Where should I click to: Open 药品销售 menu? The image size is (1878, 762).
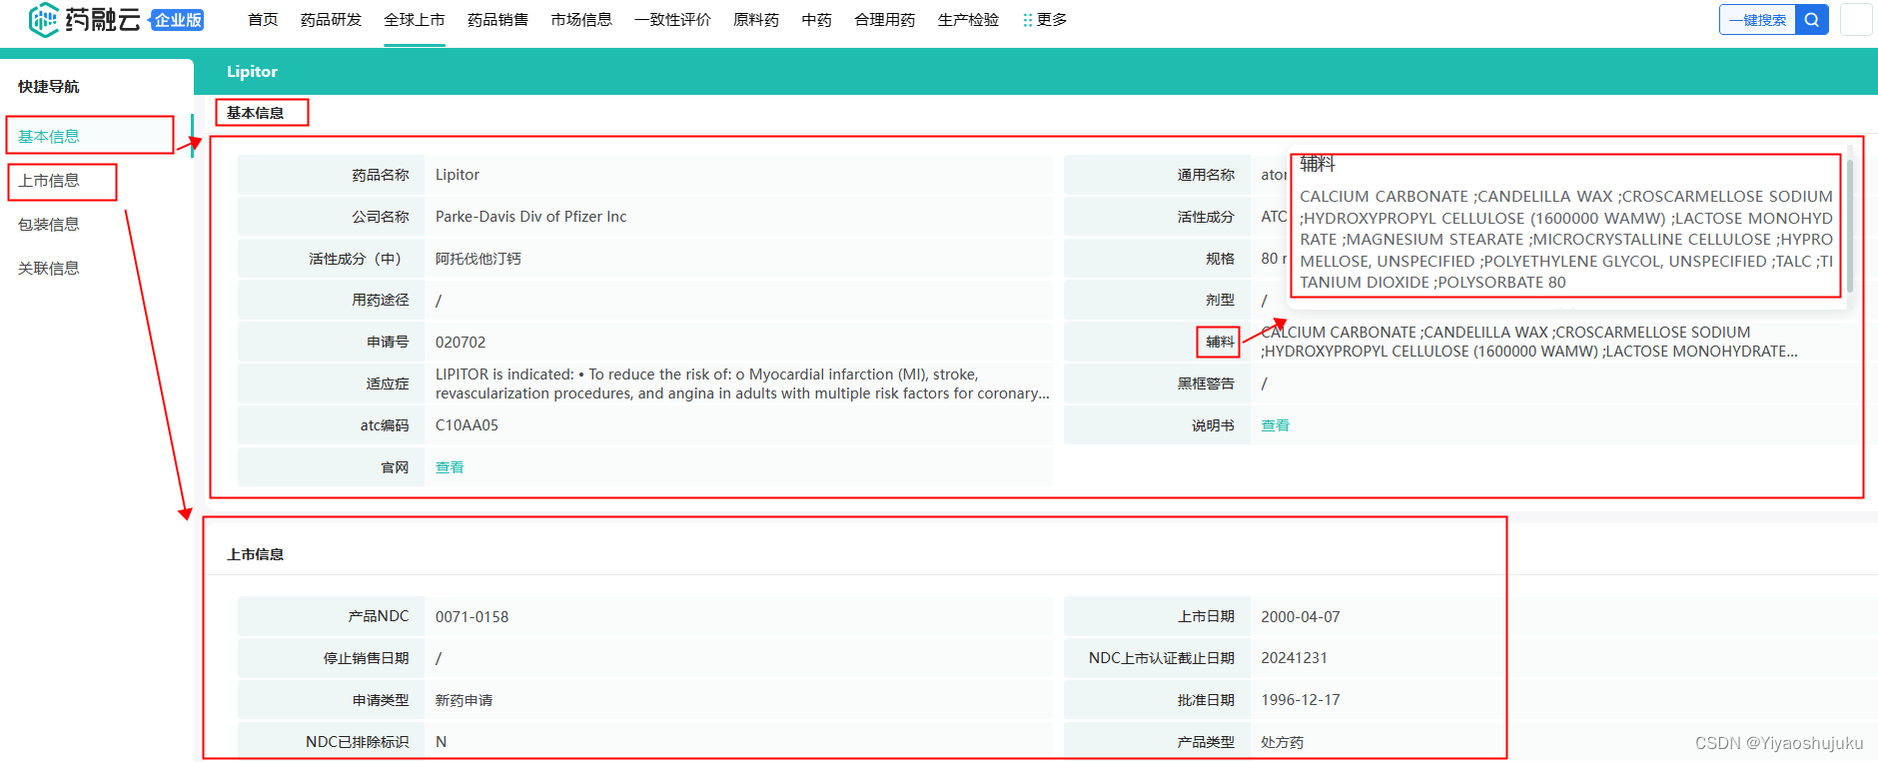(497, 20)
